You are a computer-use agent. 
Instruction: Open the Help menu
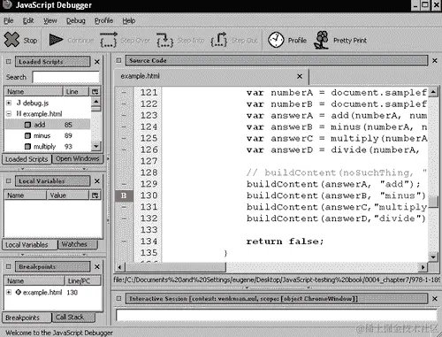pyautogui.click(x=129, y=20)
